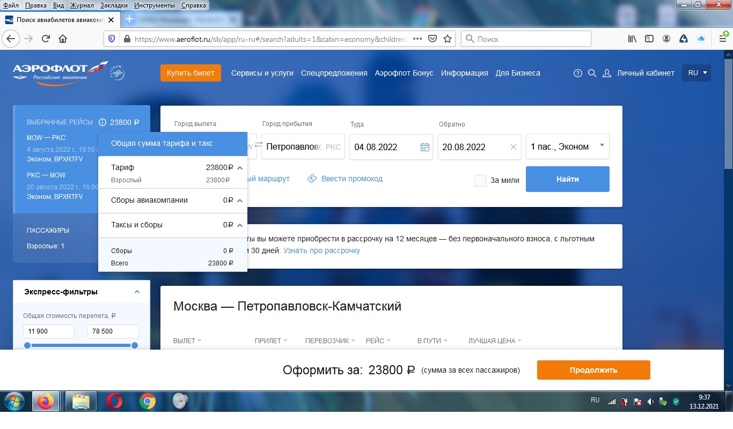Reload the page in Firefox

point(46,39)
